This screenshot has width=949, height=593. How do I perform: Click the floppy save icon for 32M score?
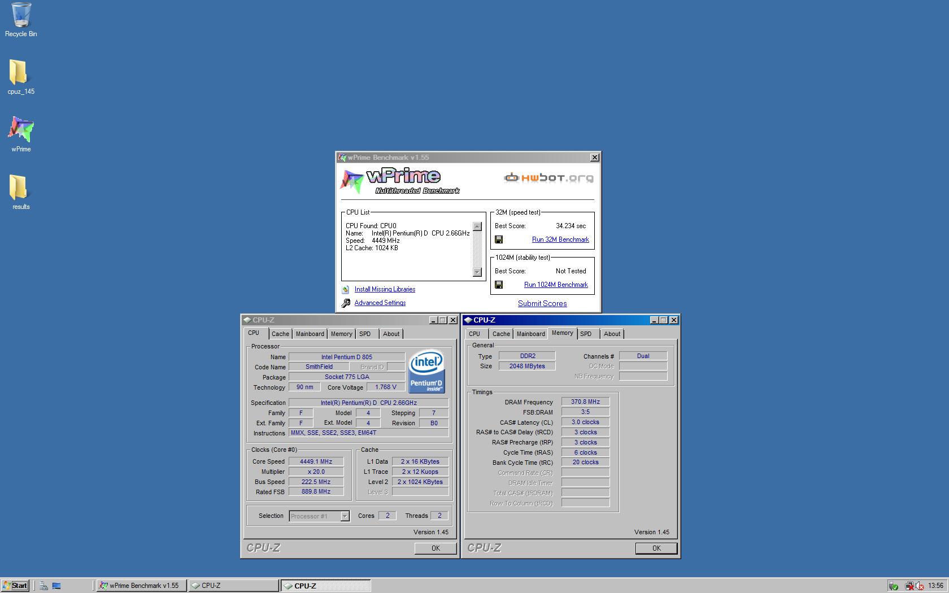(x=499, y=239)
